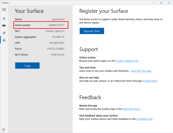
Task: Click UEFI version 136.1668.769.0
Action: [57, 43]
